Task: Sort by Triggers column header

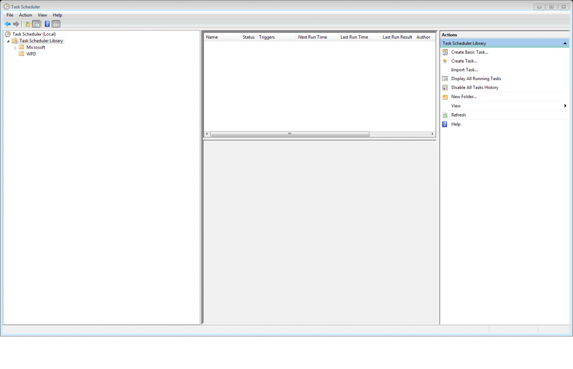Action: point(276,37)
